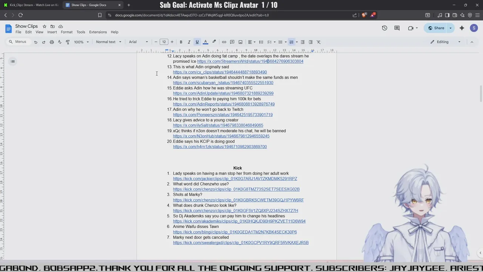The height and width of the screenshot is (272, 483).
Task: Decrease the paragraph indent
Action: pos(302,42)
